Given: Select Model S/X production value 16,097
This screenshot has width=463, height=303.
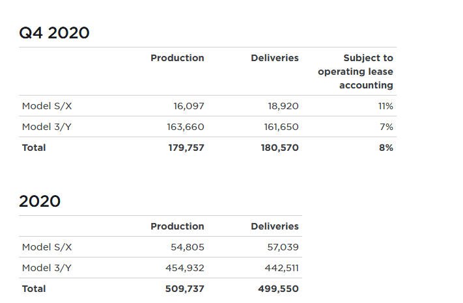Looking at the screenshot, I should 189,106.
